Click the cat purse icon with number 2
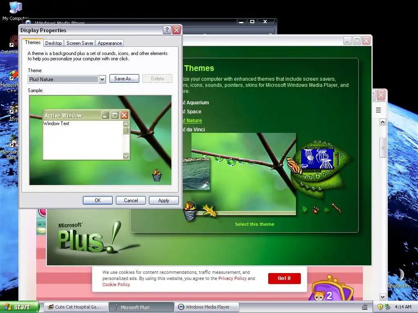 point(332,288)
